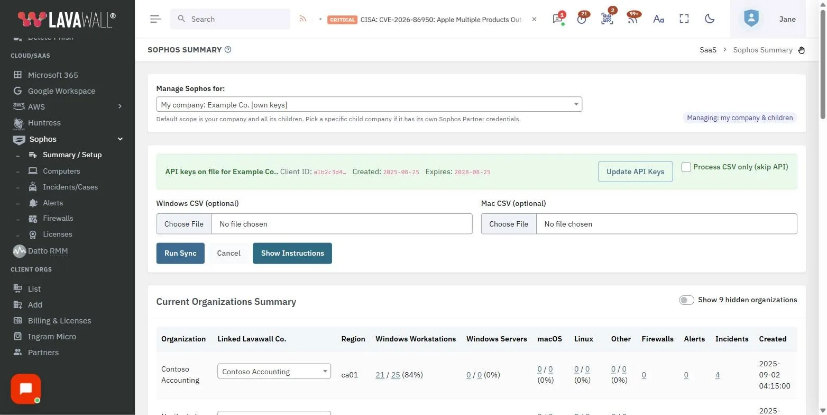
Task: Open the QR scan icon showing 2
Action: click(x=607, y=19)
